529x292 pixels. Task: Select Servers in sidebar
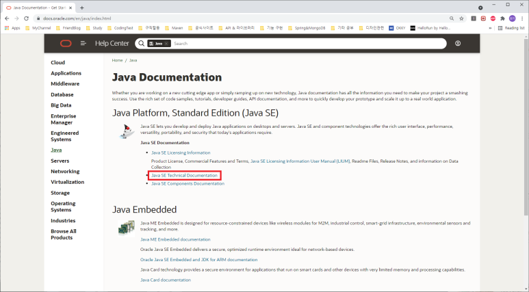click(x=60, y=161)
